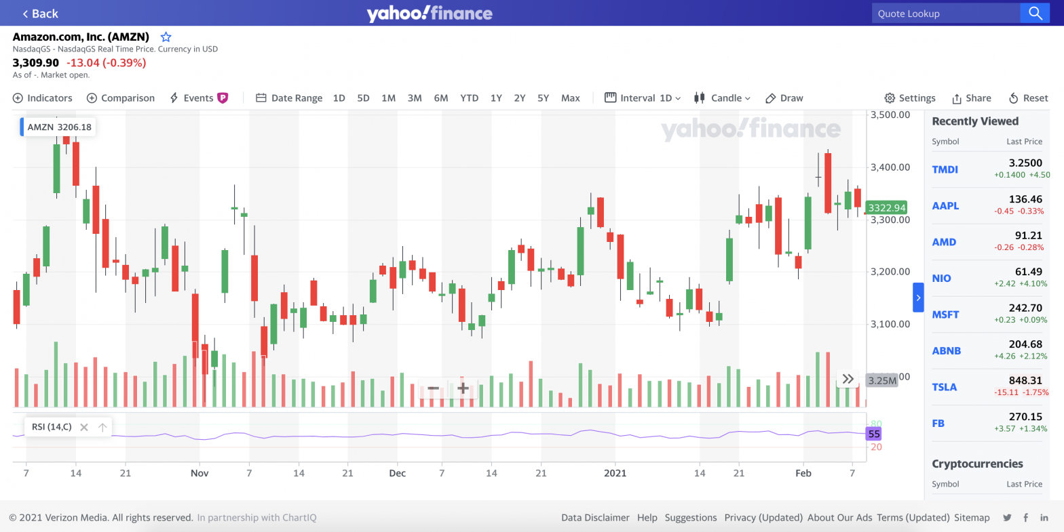Click the Data Disclaimer link

(595, 517)
